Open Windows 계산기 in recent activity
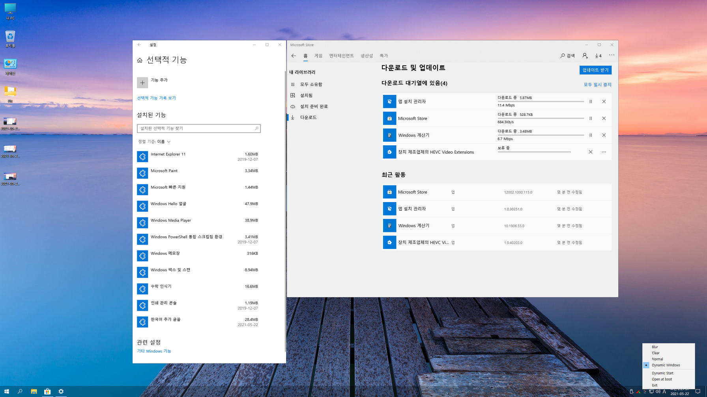Image resolution: width=707 pixels, height=397 pixels. coord(497,226)
